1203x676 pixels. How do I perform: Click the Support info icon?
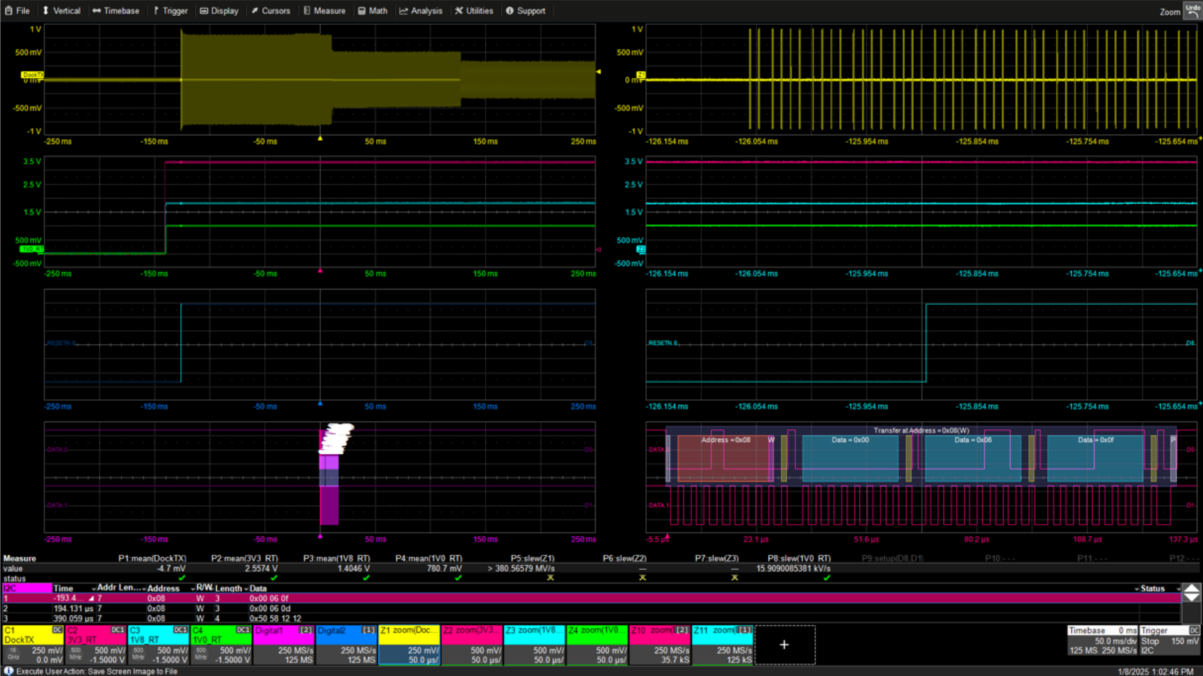point(510,11)
